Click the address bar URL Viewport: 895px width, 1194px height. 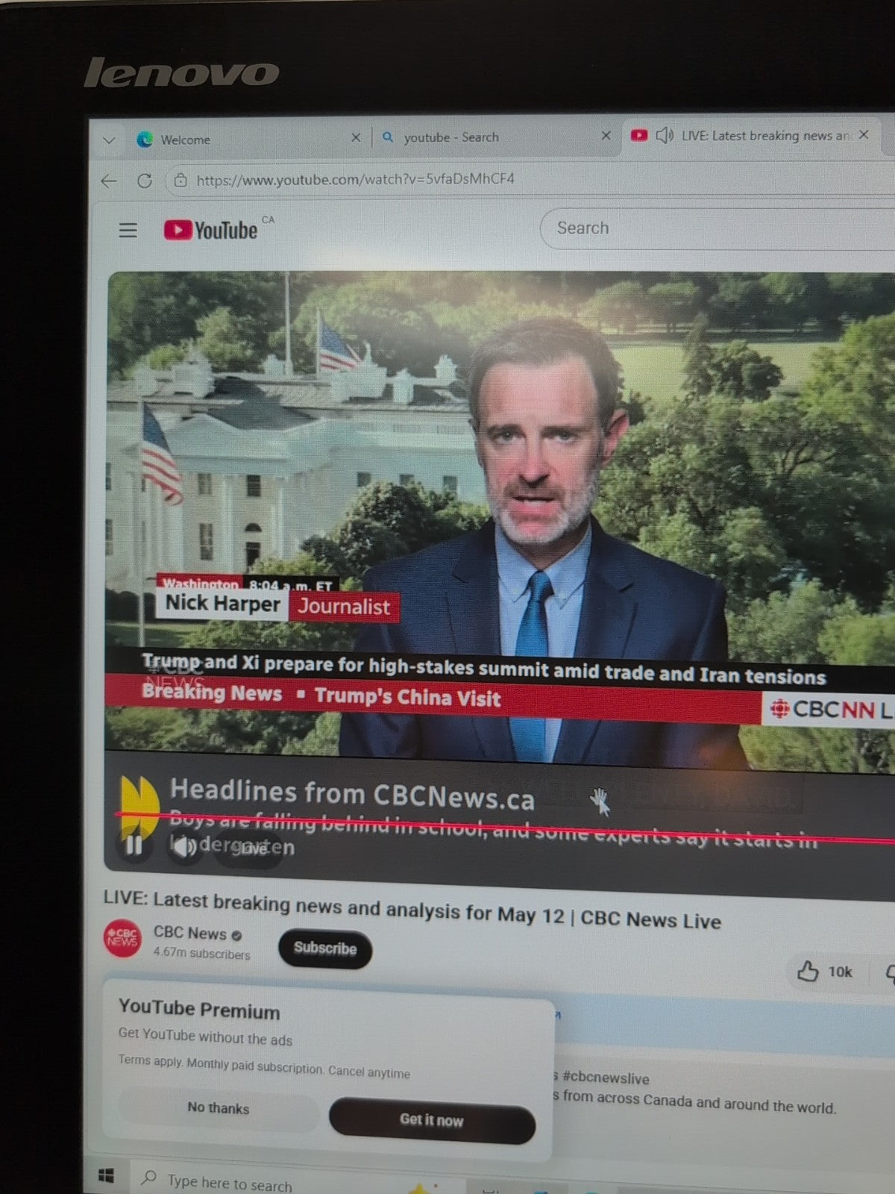356,179
